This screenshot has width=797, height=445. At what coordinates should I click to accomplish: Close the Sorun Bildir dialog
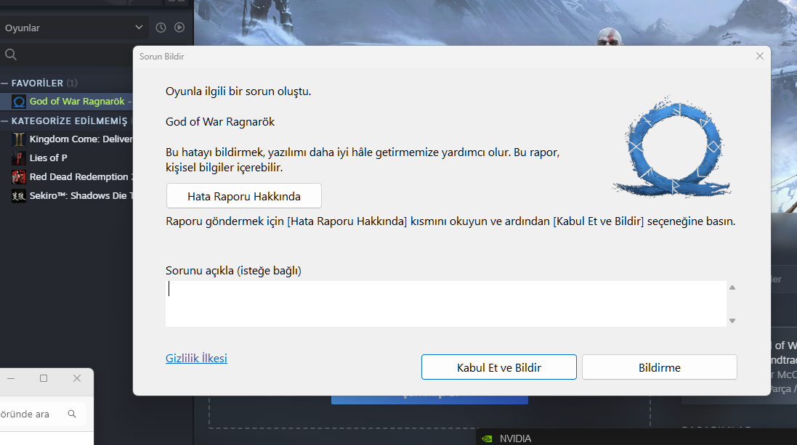point(760,56)
